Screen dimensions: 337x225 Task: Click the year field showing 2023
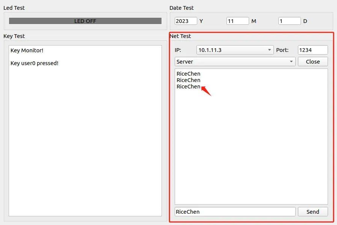point(186,21)
